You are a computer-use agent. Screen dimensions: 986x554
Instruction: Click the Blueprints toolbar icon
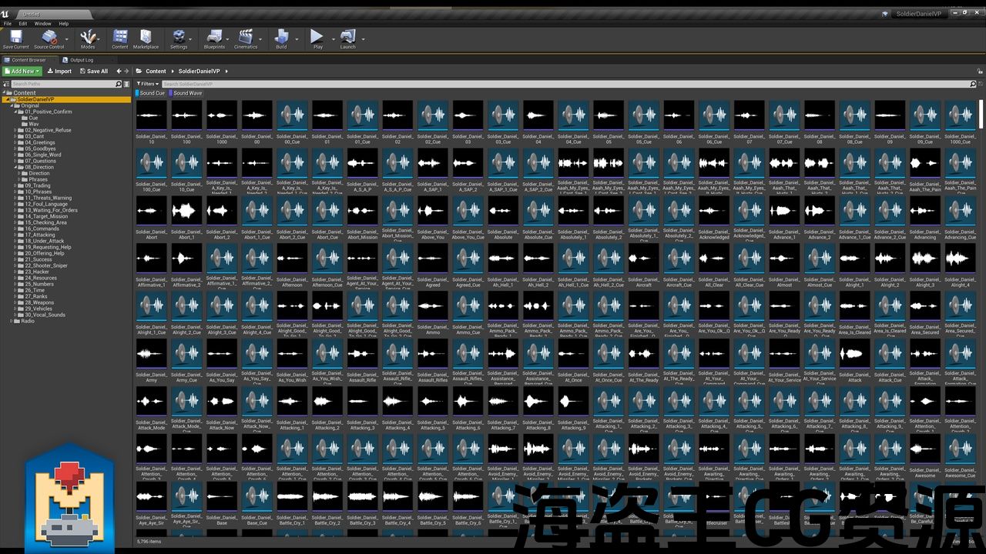[x=214, y=38]
